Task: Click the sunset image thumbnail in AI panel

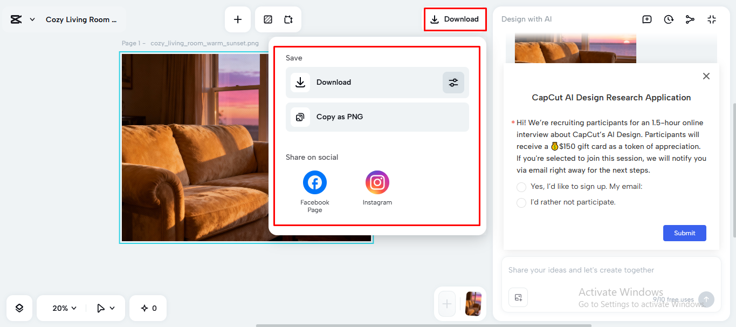Action: click(x=575, y=49)
